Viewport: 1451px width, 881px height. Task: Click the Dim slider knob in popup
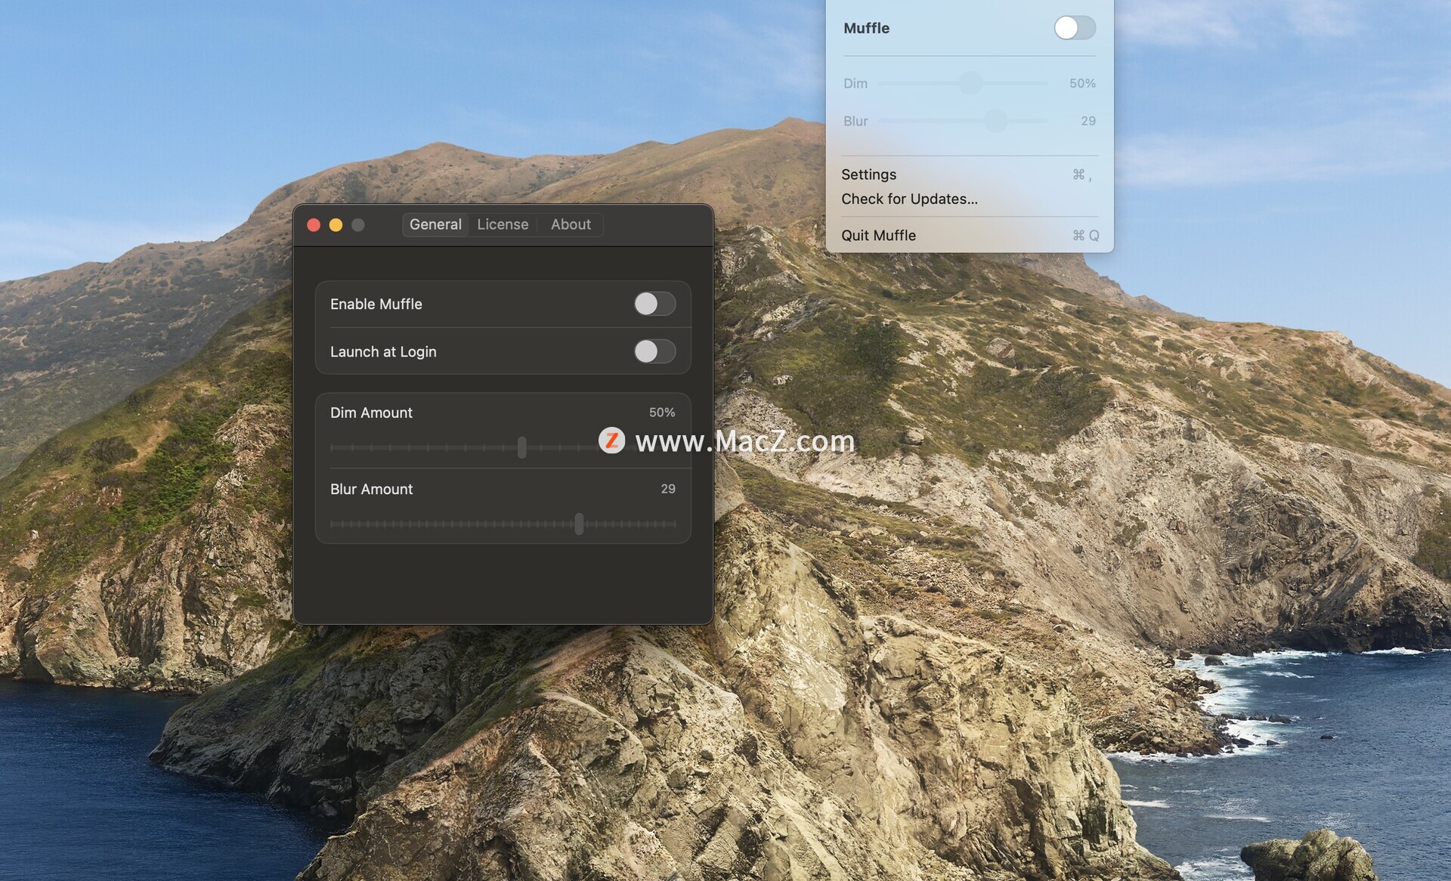[x=970, y=83]
